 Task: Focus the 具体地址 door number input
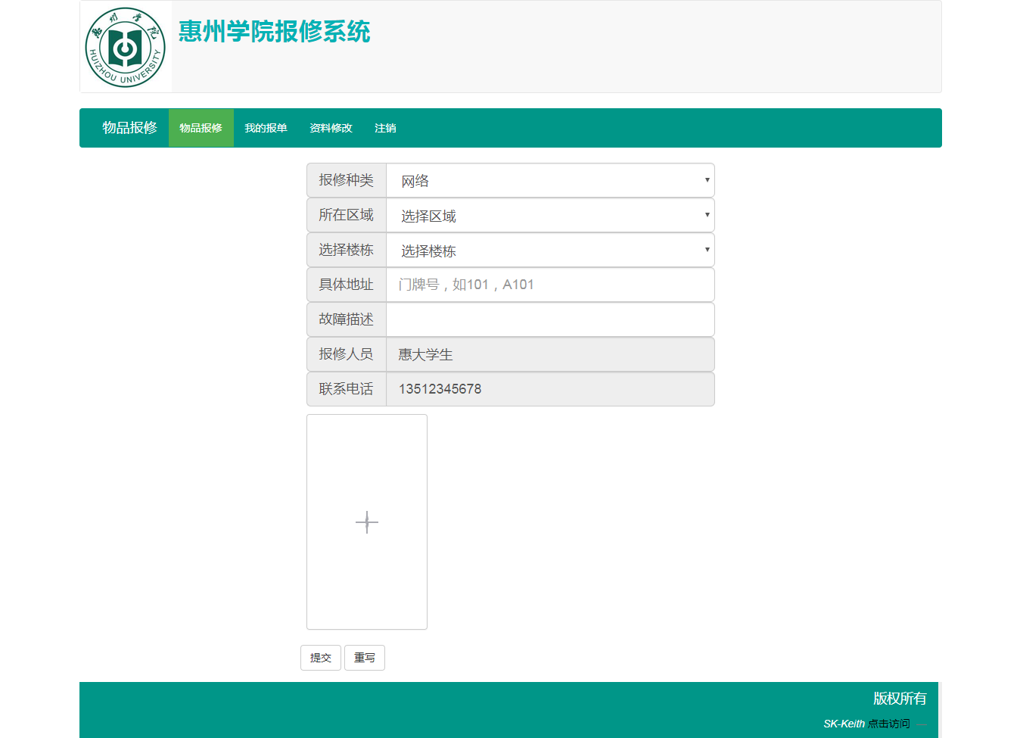click(550, 285)
